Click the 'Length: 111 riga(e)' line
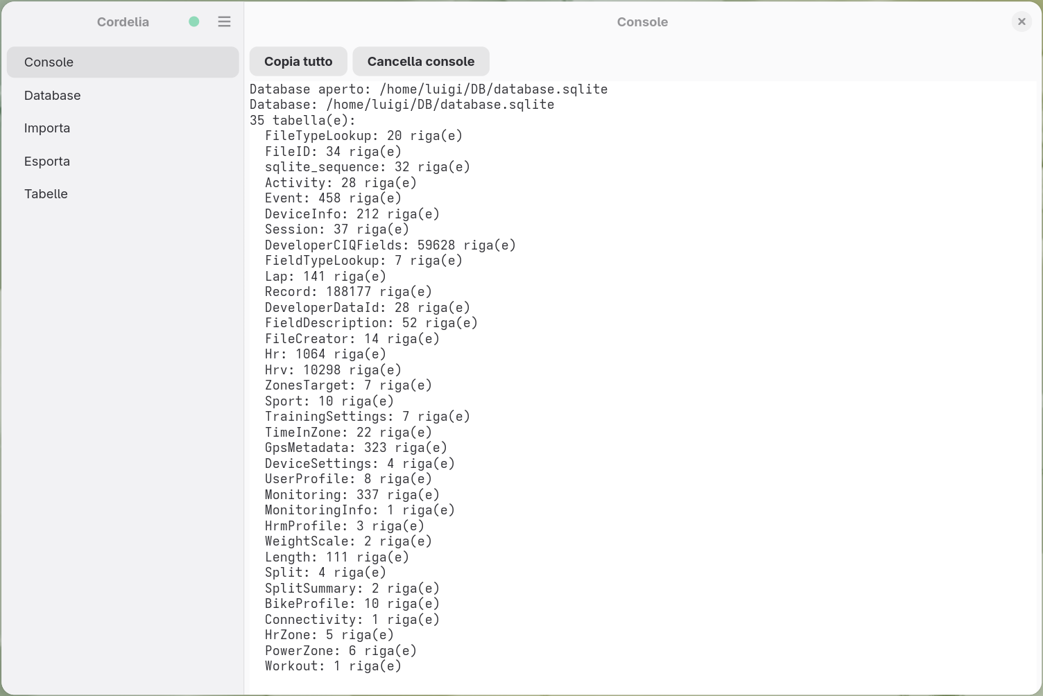The image size is (1043, 696). point(337,557)
